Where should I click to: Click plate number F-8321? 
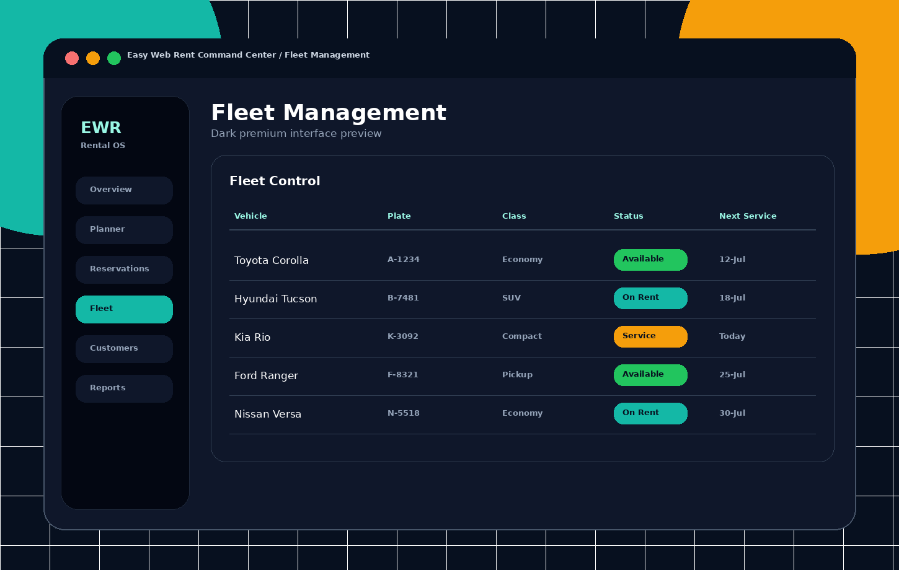[x=403, y=375]
